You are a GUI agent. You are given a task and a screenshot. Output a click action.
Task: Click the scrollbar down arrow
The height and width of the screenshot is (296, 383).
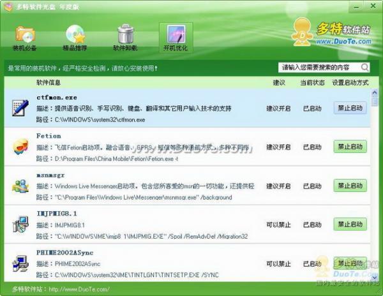pyautogui.click(x=375, y=277)
